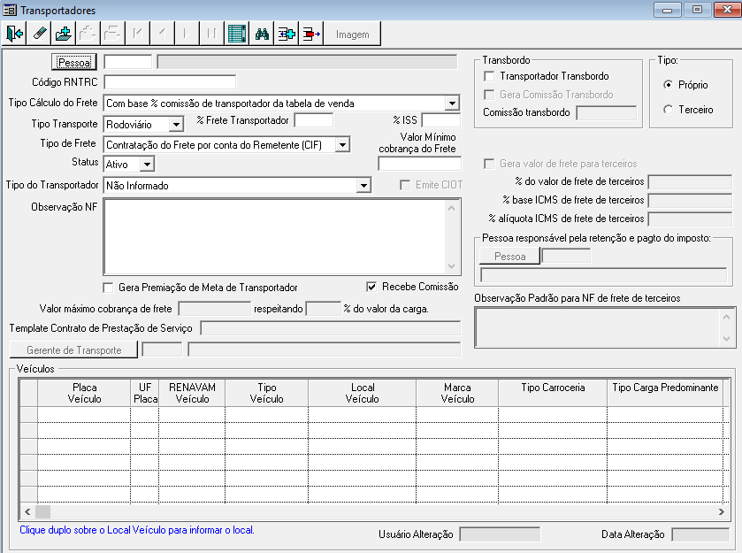This screenshot has height=553, width=742.
Task: Check Gera Premiação de Meta de Transportador
Action: (108, 288)
